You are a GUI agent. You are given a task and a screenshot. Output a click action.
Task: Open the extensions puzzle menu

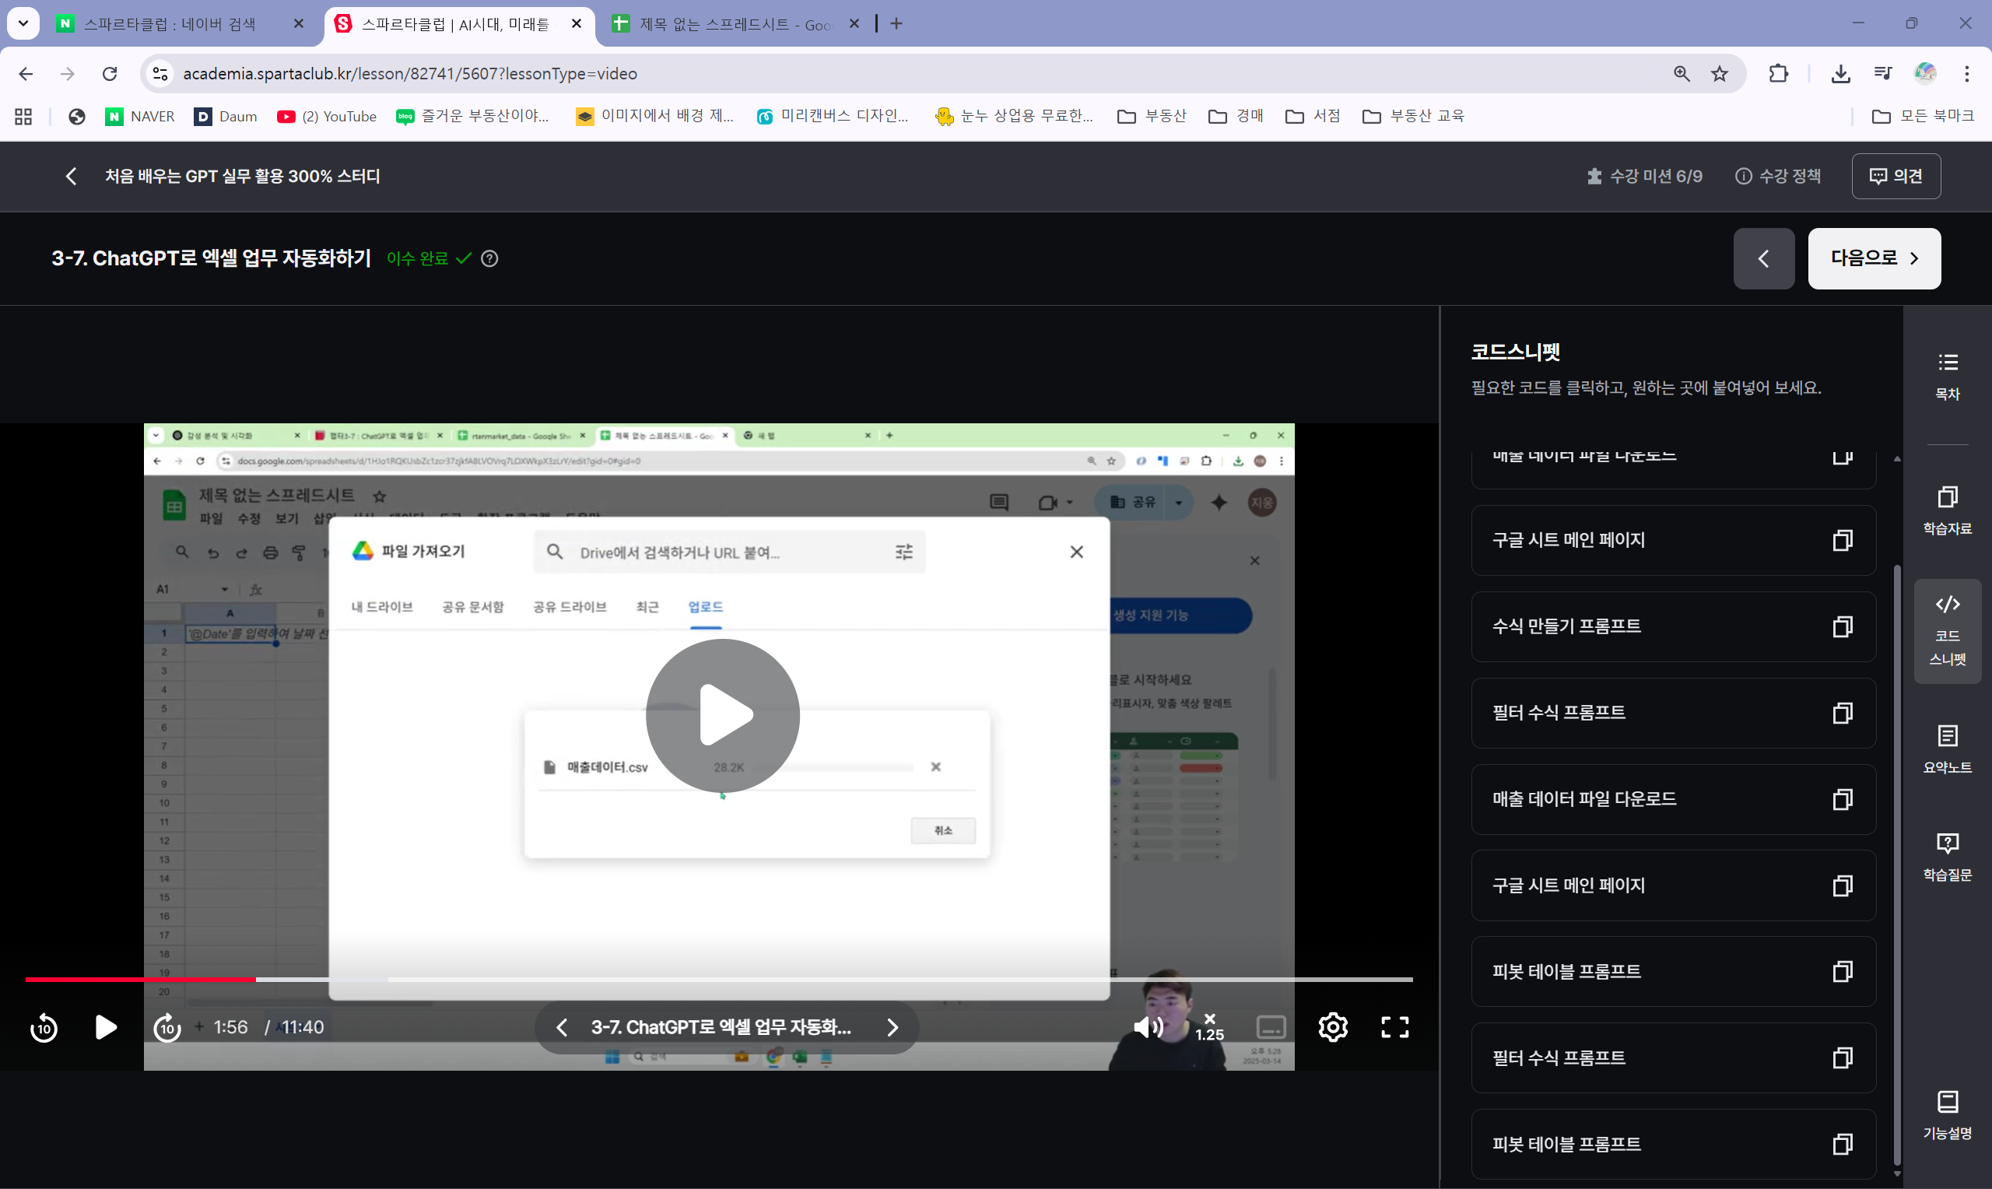(x=1778, y=74)
